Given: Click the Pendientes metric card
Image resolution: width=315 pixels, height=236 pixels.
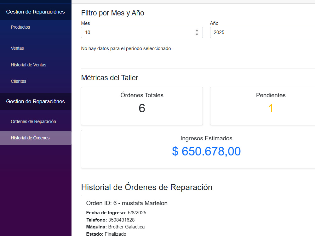Looking at the screenshot, I should [263, 106].
